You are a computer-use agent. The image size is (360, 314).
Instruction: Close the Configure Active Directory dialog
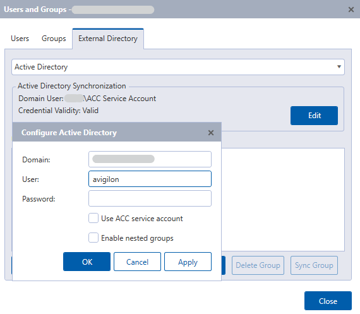[211, 133]
